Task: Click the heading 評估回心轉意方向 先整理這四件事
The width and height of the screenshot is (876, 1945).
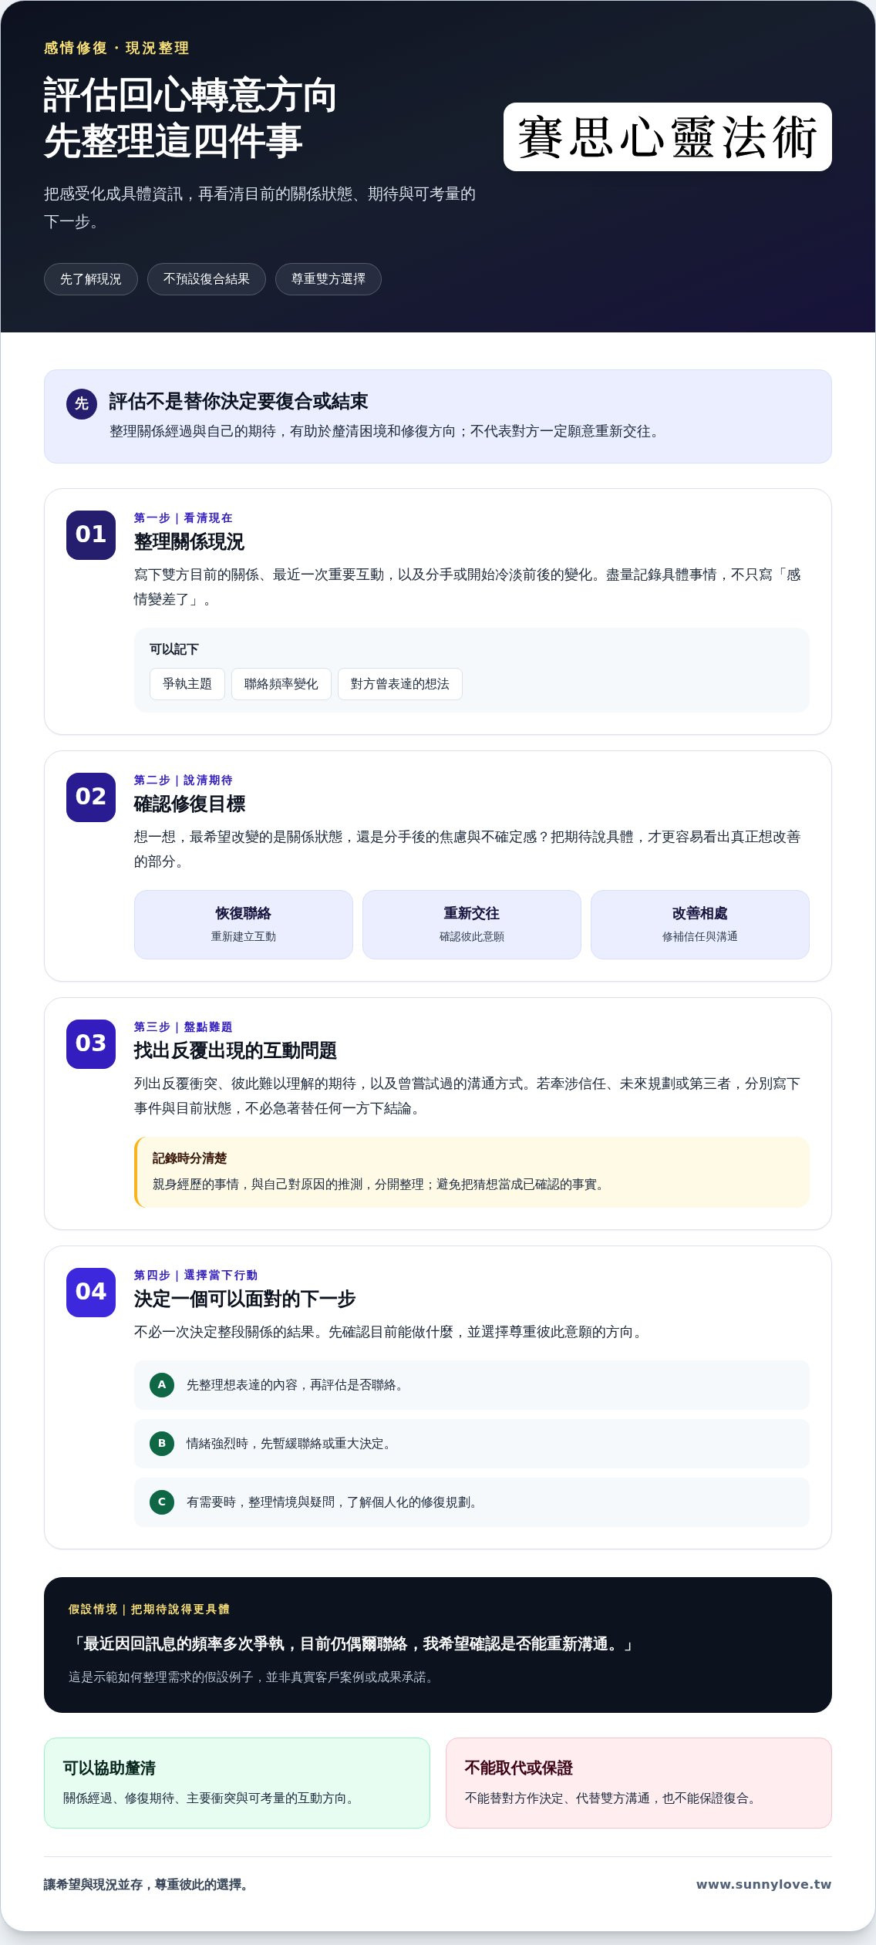Action: pyautogui.click(x=190, y=118)
